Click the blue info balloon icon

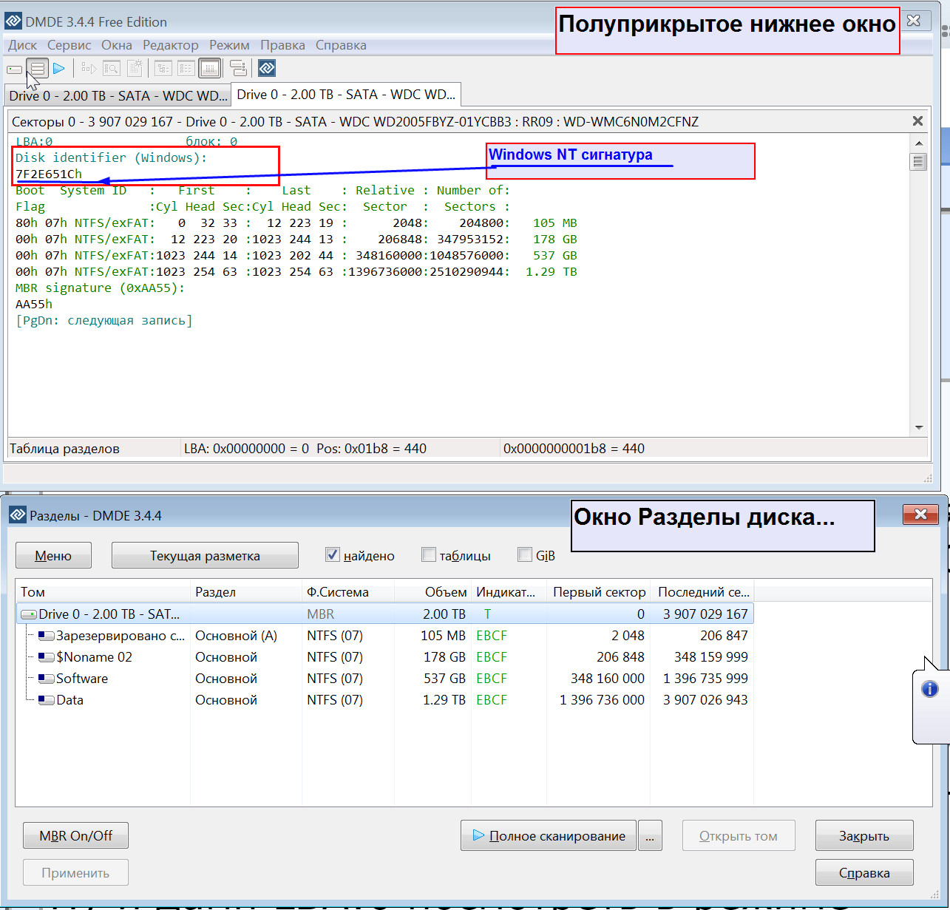click(929, 689)
